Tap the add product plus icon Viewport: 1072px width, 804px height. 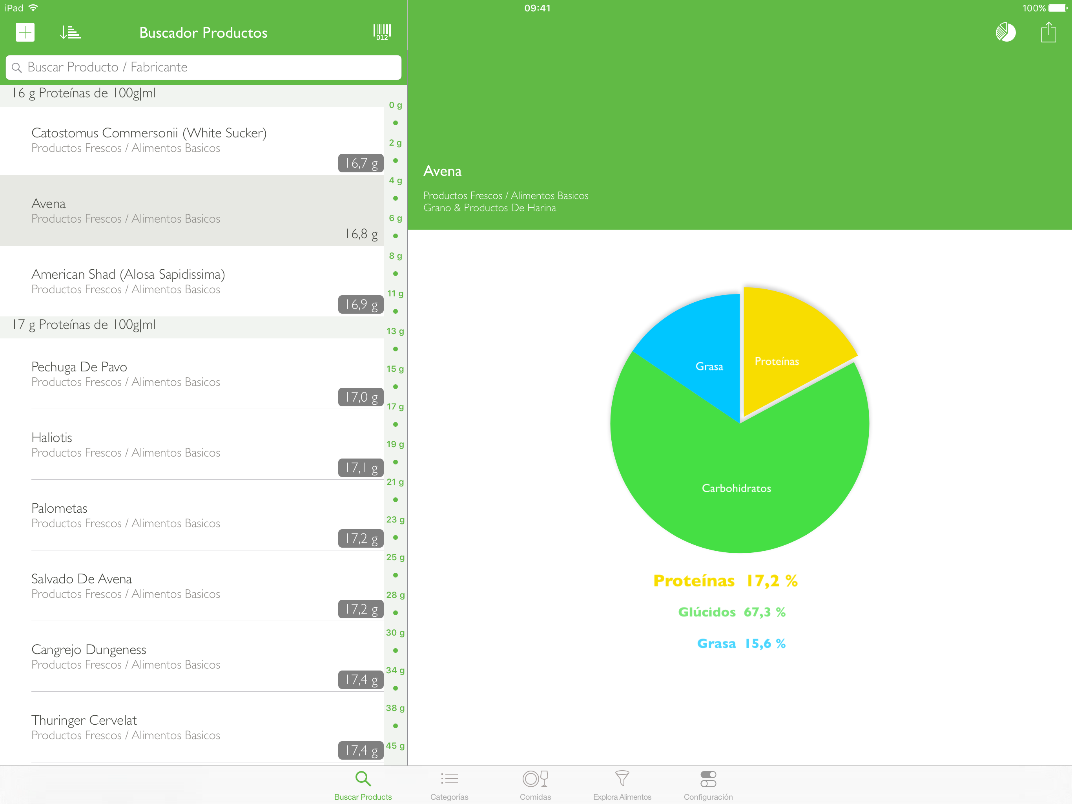[25, 33]
